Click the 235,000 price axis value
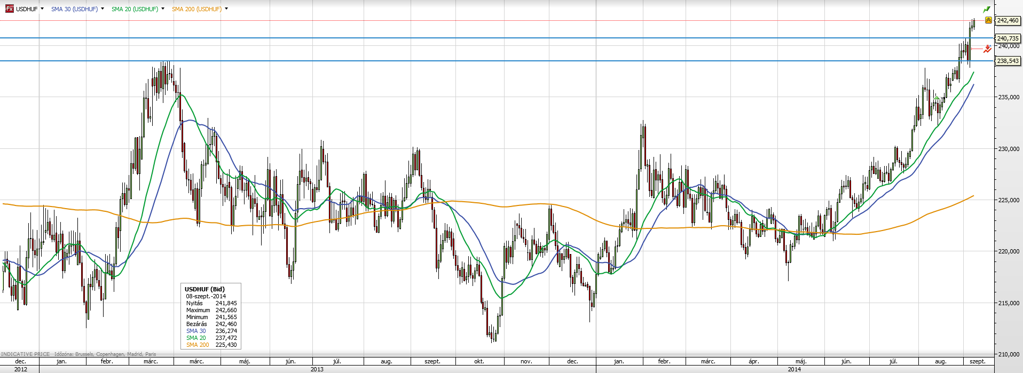The image size is (1023, 373). (x=1009, y=97)
